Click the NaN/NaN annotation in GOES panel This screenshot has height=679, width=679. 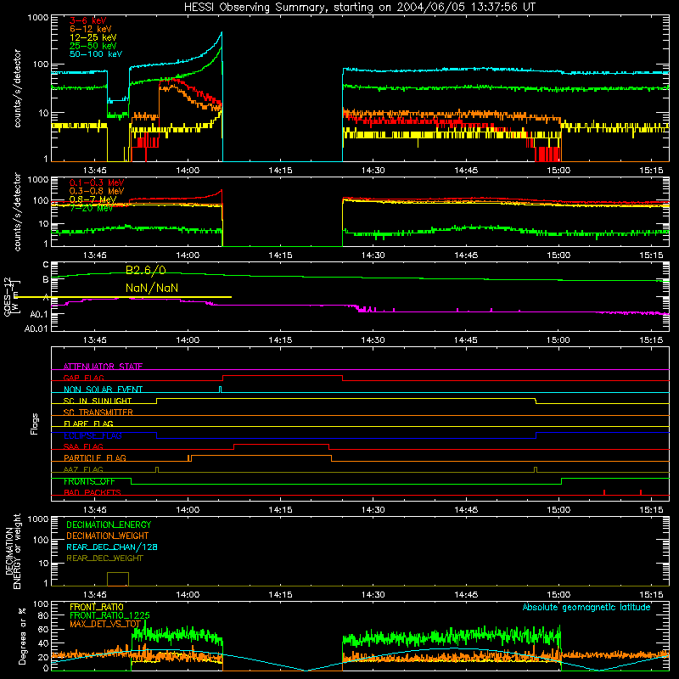(152, 288)
